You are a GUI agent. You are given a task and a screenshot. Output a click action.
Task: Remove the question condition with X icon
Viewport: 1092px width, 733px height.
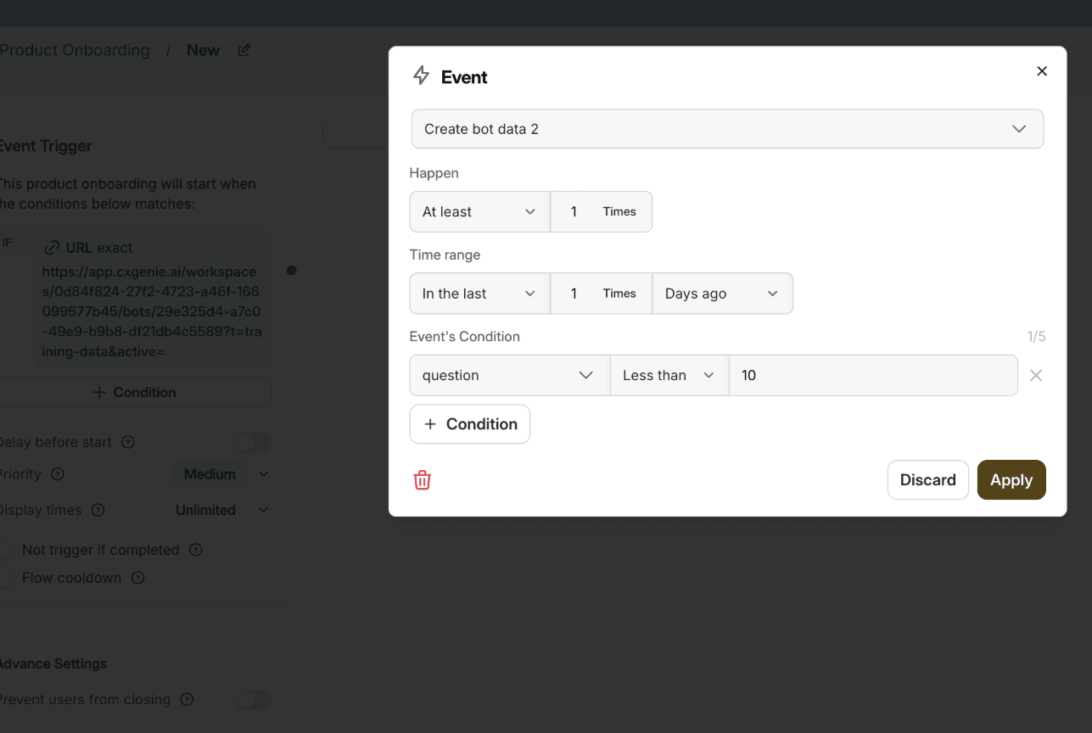[1036, 375]
